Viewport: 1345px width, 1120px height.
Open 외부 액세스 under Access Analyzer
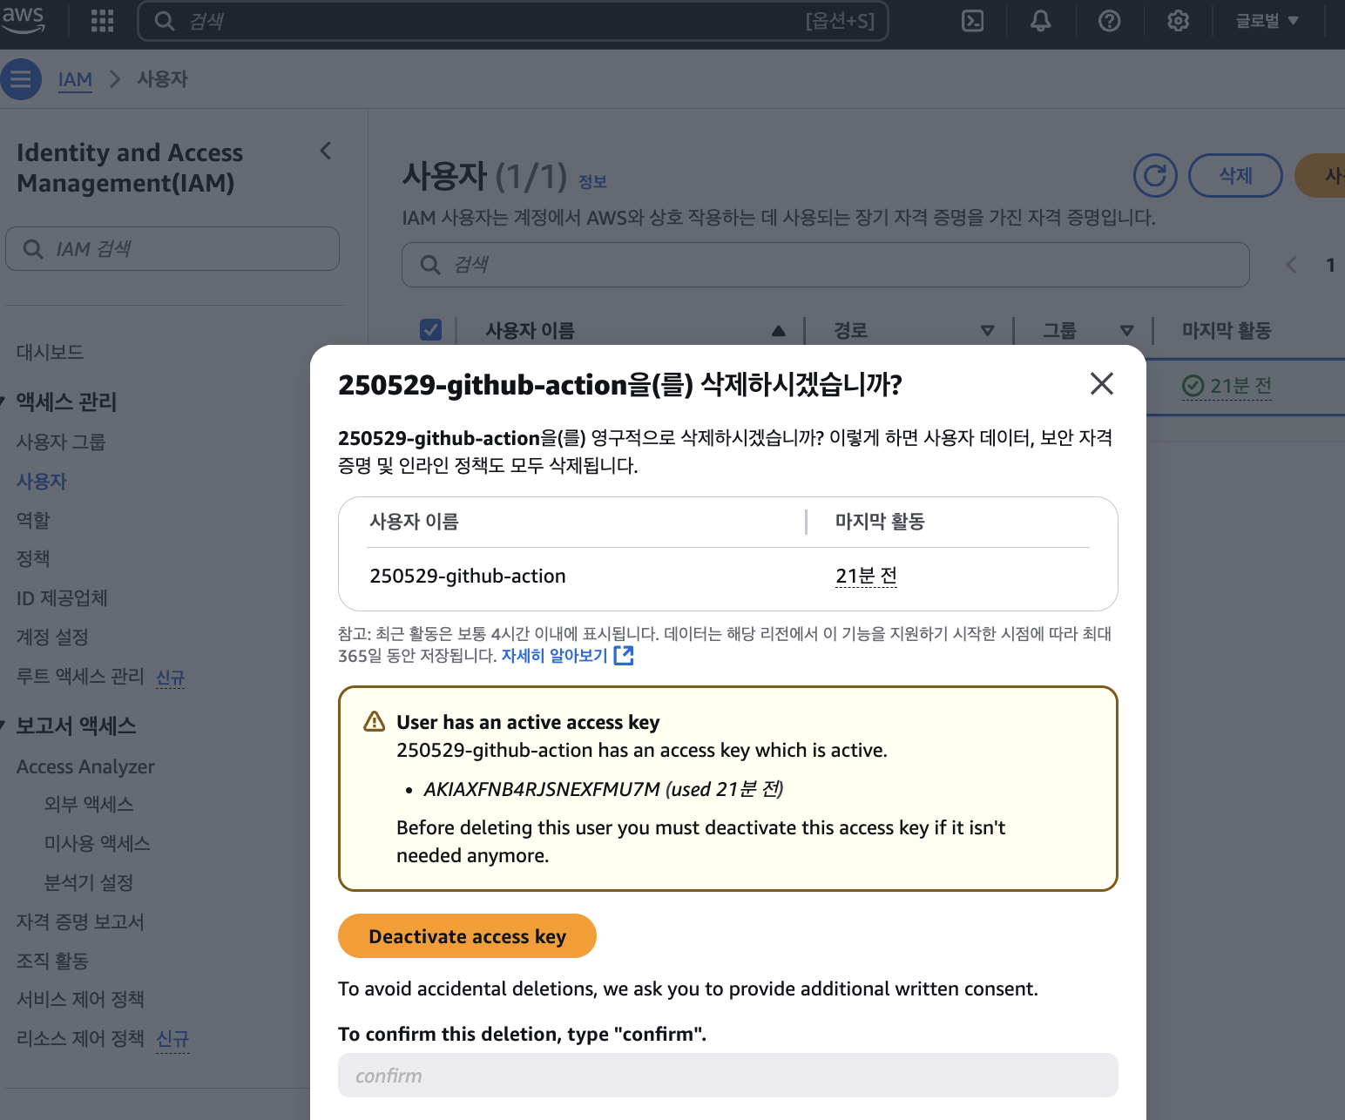pos(89,804)
